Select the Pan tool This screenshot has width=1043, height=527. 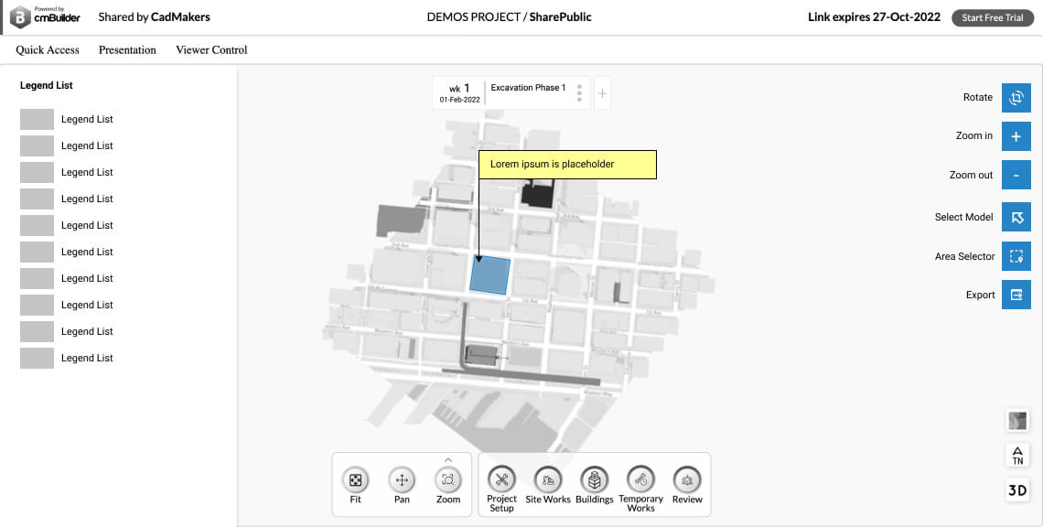pyautogui.click(x=402, y=480)
